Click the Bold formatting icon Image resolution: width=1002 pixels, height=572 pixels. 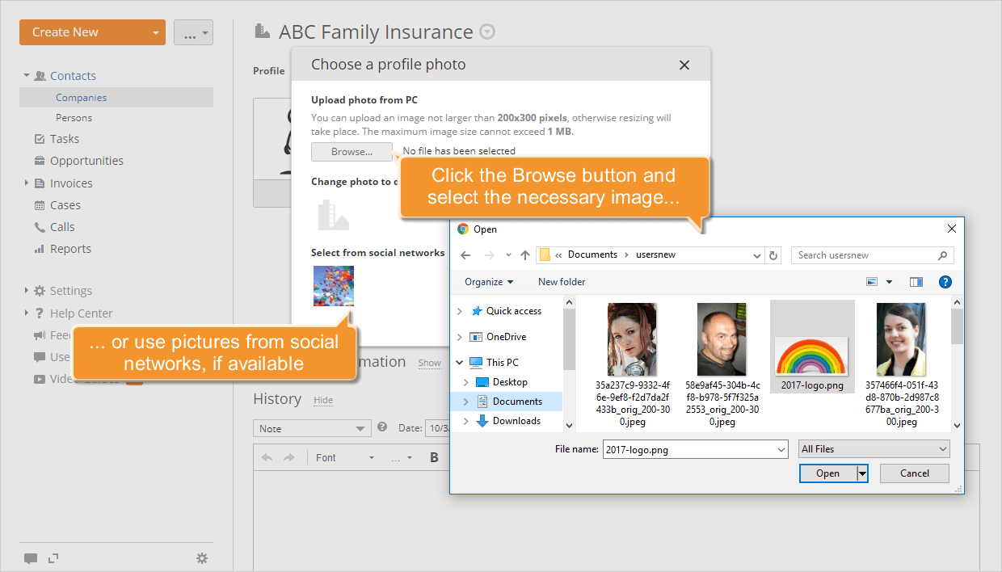pos(434,457)
